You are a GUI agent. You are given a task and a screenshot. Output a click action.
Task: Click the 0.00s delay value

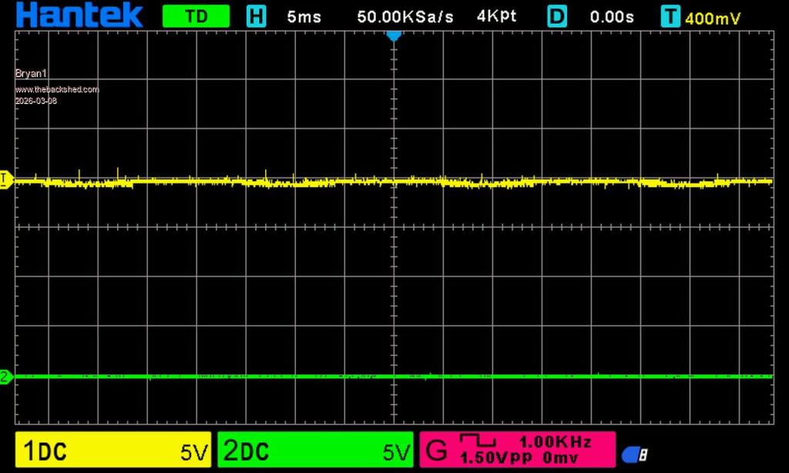(x=612, y=16)
